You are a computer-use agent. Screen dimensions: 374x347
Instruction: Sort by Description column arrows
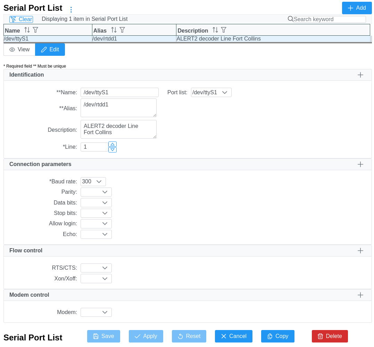[215, 30]
